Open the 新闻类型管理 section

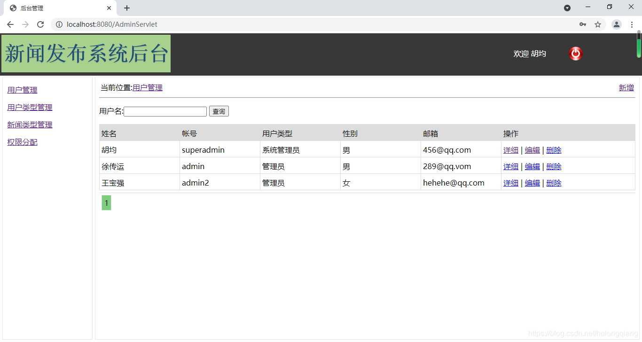coord(29,124)
